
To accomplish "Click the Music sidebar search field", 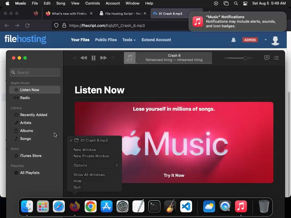I will click(35, 72).
